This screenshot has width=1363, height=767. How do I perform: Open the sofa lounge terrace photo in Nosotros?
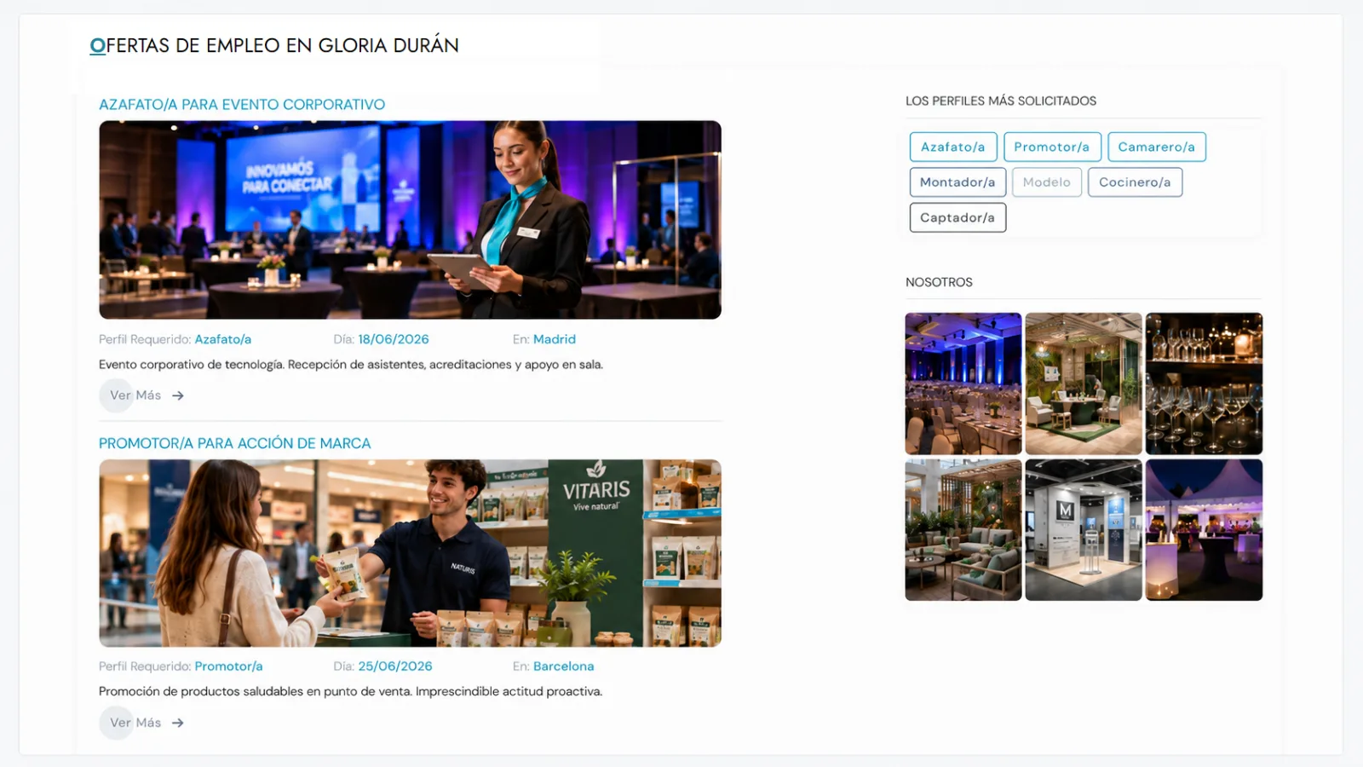963,530
